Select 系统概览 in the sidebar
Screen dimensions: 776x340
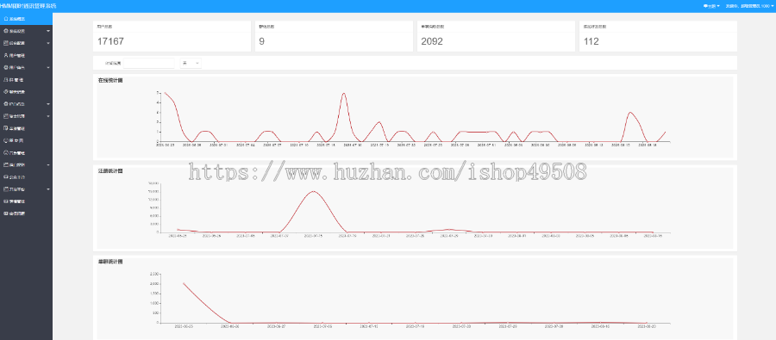[26, 19]
